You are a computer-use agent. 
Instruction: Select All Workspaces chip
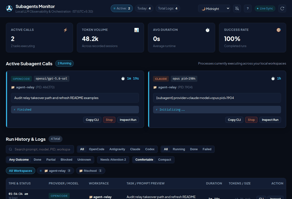pyautogui.click(x=20, y=171)
